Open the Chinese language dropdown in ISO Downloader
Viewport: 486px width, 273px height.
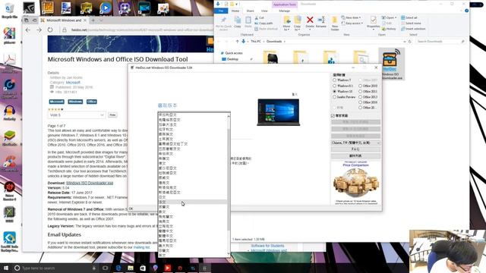pos(355,143)
